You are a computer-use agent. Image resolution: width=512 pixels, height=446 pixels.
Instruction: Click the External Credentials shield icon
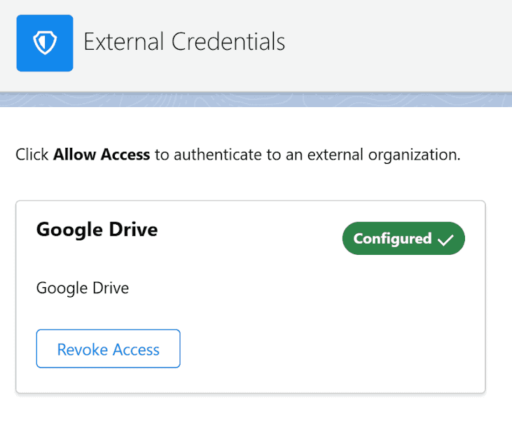45,43
